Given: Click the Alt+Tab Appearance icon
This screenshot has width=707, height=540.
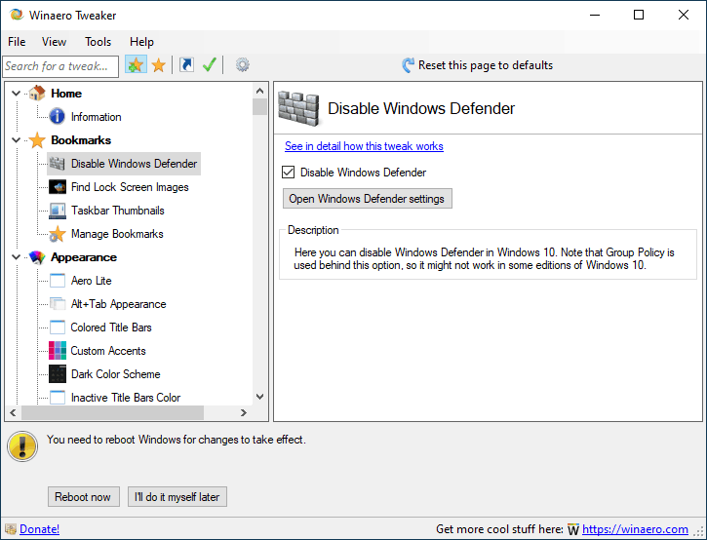Looking at the screenshot, I should [58, 304].
